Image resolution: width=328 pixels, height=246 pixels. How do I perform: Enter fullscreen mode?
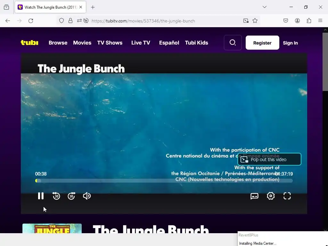287,196
